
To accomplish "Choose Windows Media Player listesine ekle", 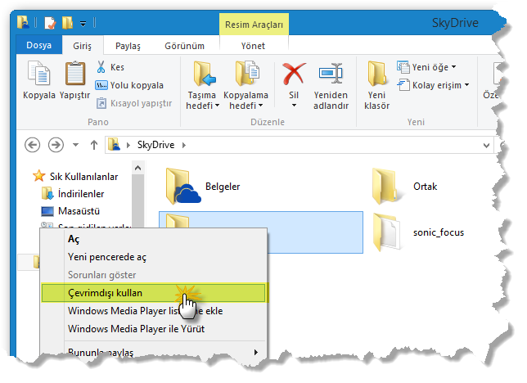I will [x=154, y=311].
